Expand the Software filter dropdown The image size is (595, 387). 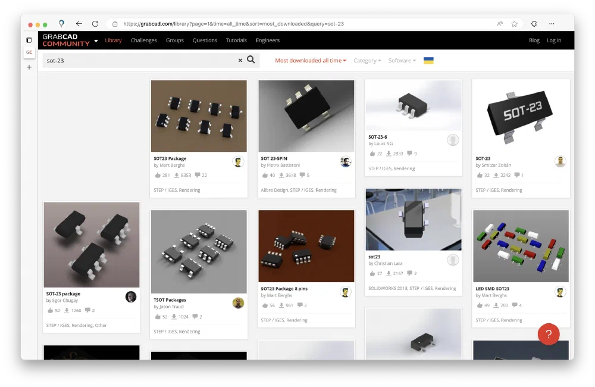(402, 60)
